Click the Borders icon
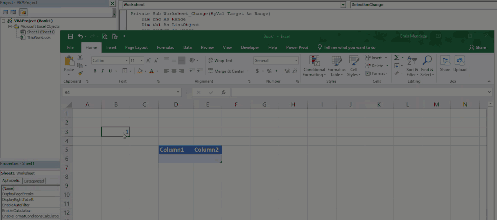497x220 pixels. tap(125, 71)
